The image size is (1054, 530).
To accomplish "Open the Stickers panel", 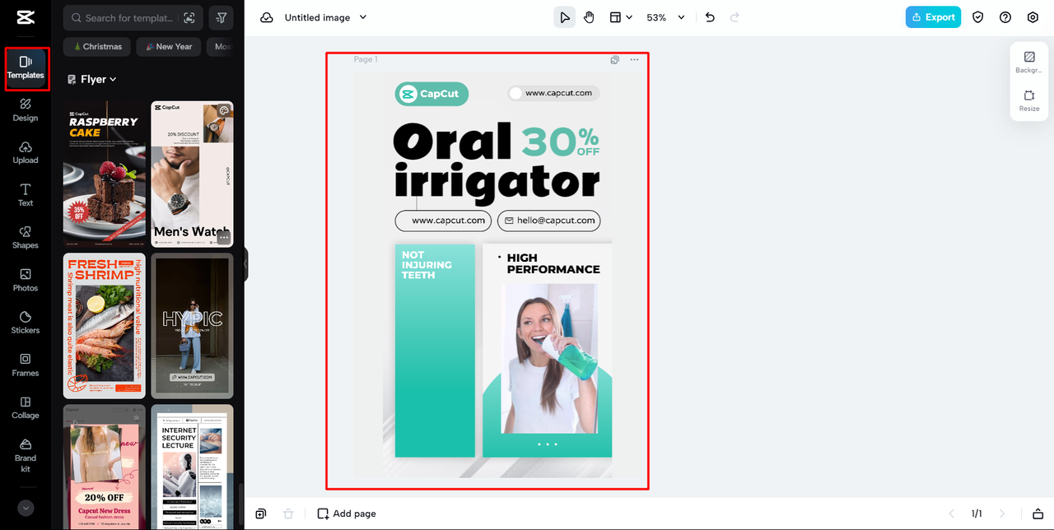I will [x=26, y=322].
